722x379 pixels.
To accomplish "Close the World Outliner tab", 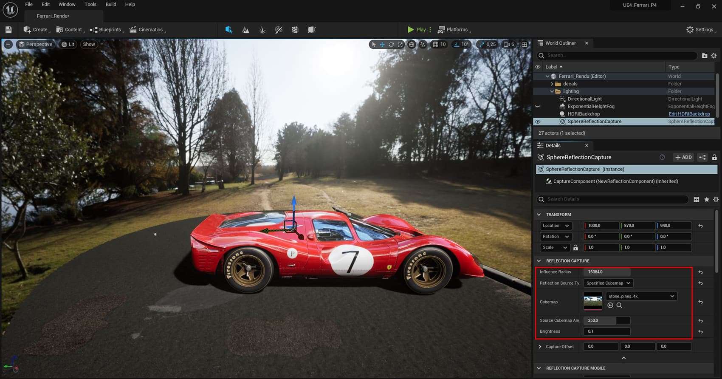I will [x=587, y=43].
